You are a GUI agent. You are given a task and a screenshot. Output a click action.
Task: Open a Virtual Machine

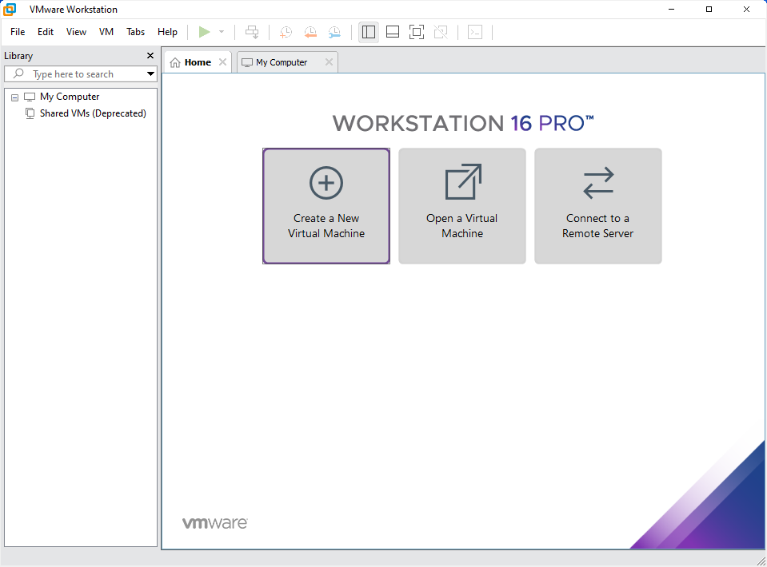461,205
